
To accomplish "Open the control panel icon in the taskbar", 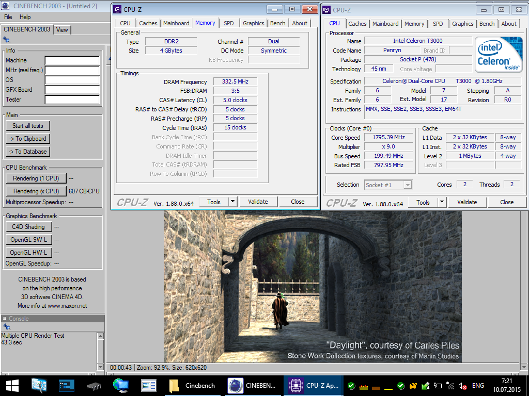I will 39,386.
